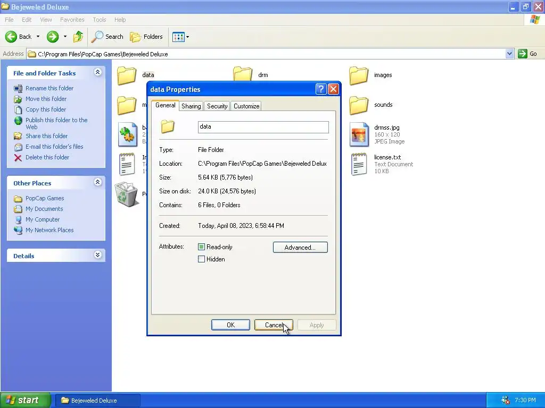The height and width of the screenshot is (408, 545).
Task: Open the Views dropdown arrow
Action: 188,37
